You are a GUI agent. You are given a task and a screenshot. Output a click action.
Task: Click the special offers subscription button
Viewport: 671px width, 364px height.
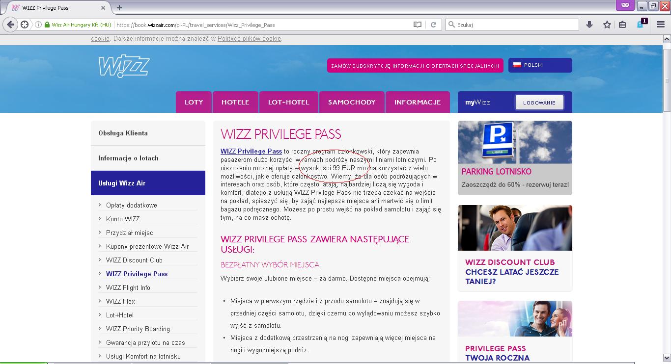point(415,66)
